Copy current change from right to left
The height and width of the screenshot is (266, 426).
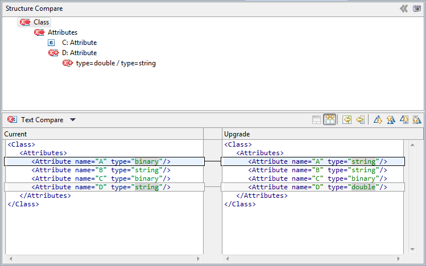tap(360, 119)
